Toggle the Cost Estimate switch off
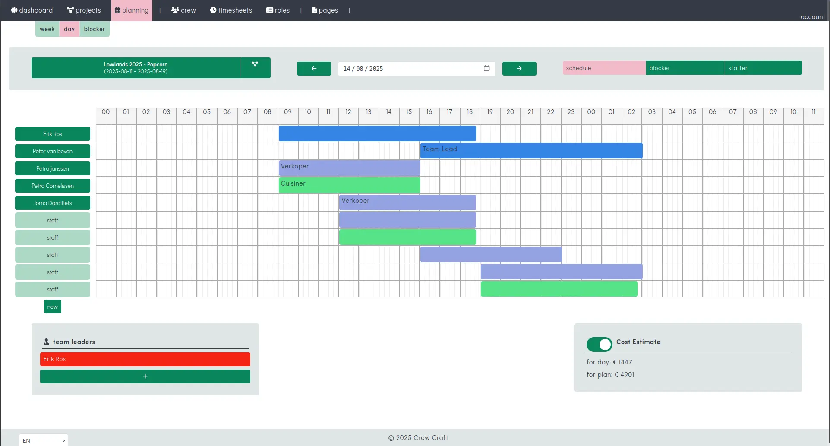This screenshot has height=446, width=830. click(599, 344)
